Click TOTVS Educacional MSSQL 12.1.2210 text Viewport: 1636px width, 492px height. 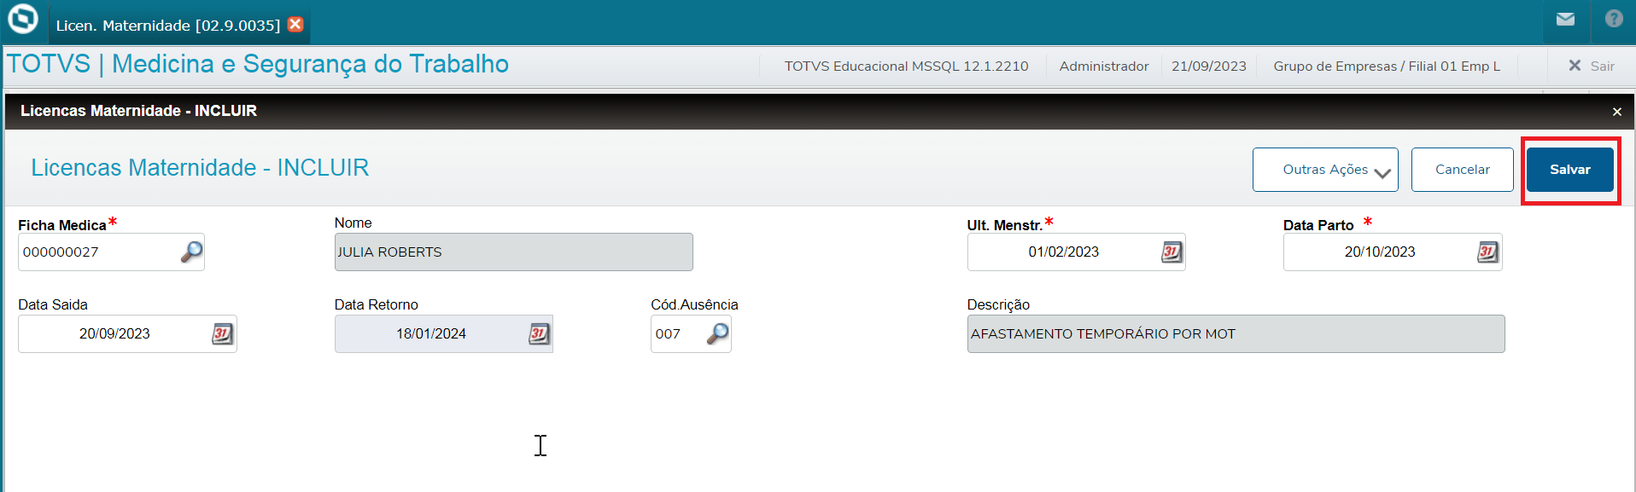click(x=906, y=66)
